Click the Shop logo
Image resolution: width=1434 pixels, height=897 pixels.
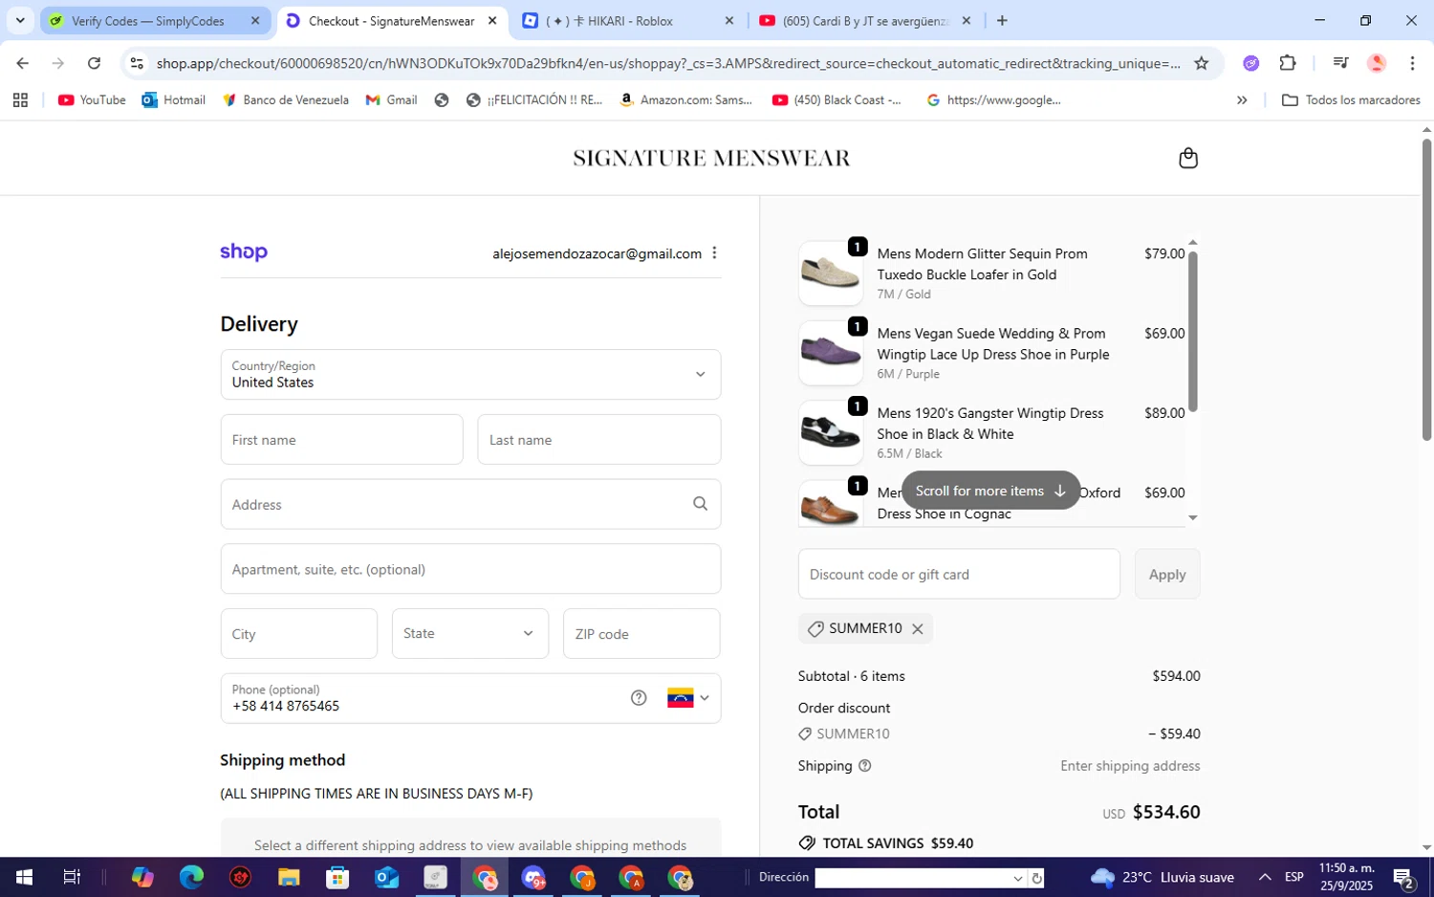click(x=244, y=252)
